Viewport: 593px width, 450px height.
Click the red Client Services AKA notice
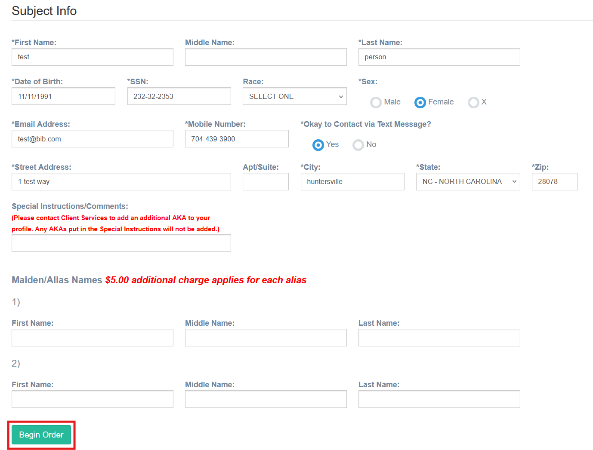pos(115,223)
